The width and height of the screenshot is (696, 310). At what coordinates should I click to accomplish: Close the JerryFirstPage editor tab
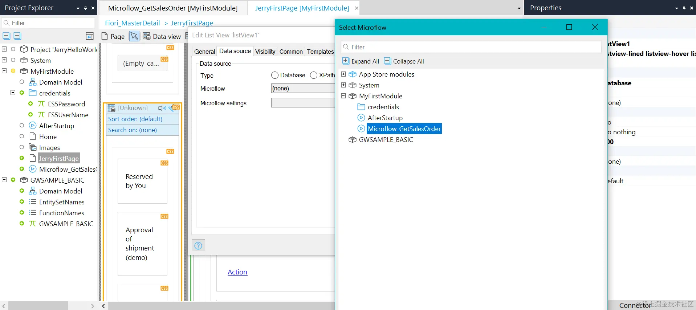tap(357, 8)
